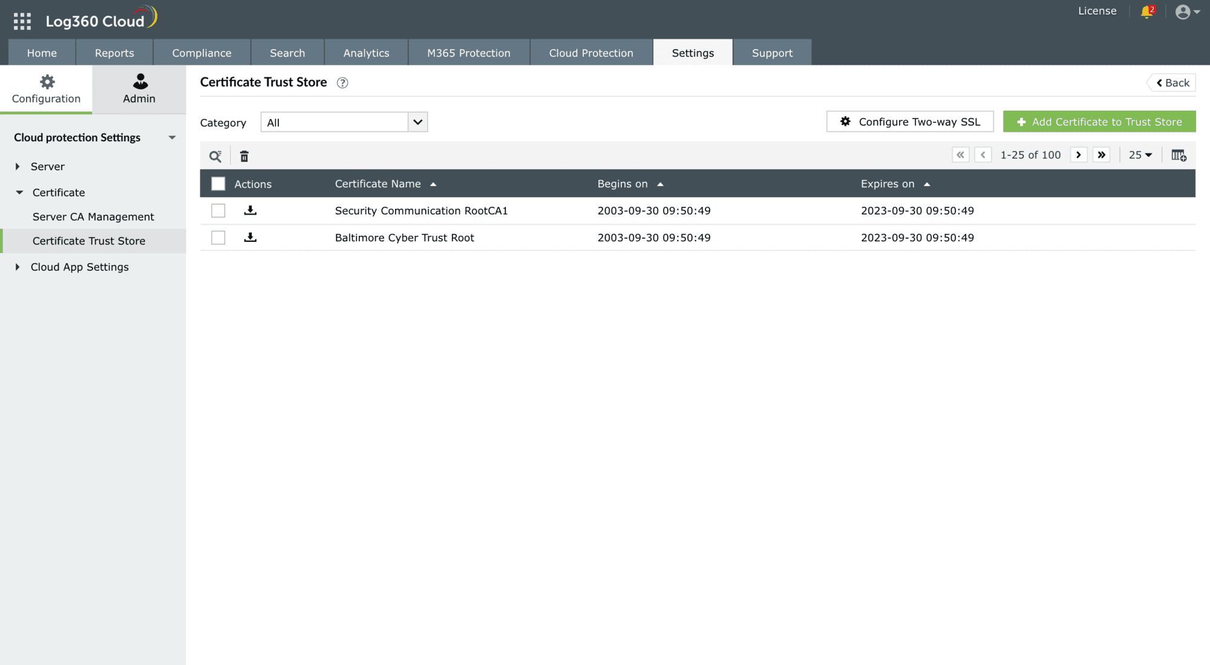The height and width of the screenshot is (665, 1210).
Task: Go to the last page of results
Action: 1102,155
